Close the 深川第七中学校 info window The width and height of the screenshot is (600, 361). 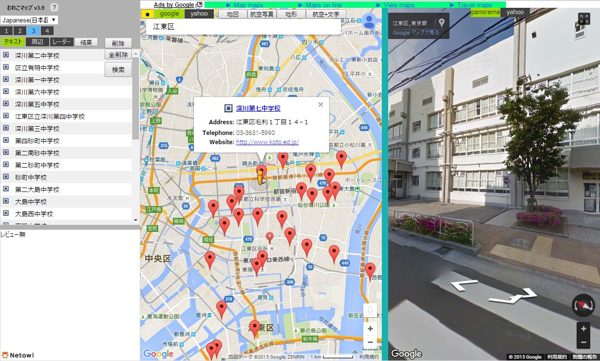click(x=320, y=104)
